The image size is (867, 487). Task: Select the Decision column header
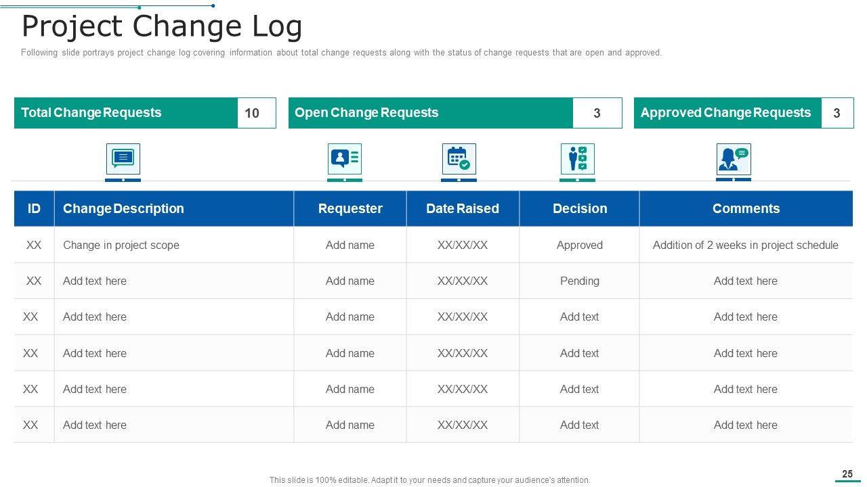click(x=580, y=208)
